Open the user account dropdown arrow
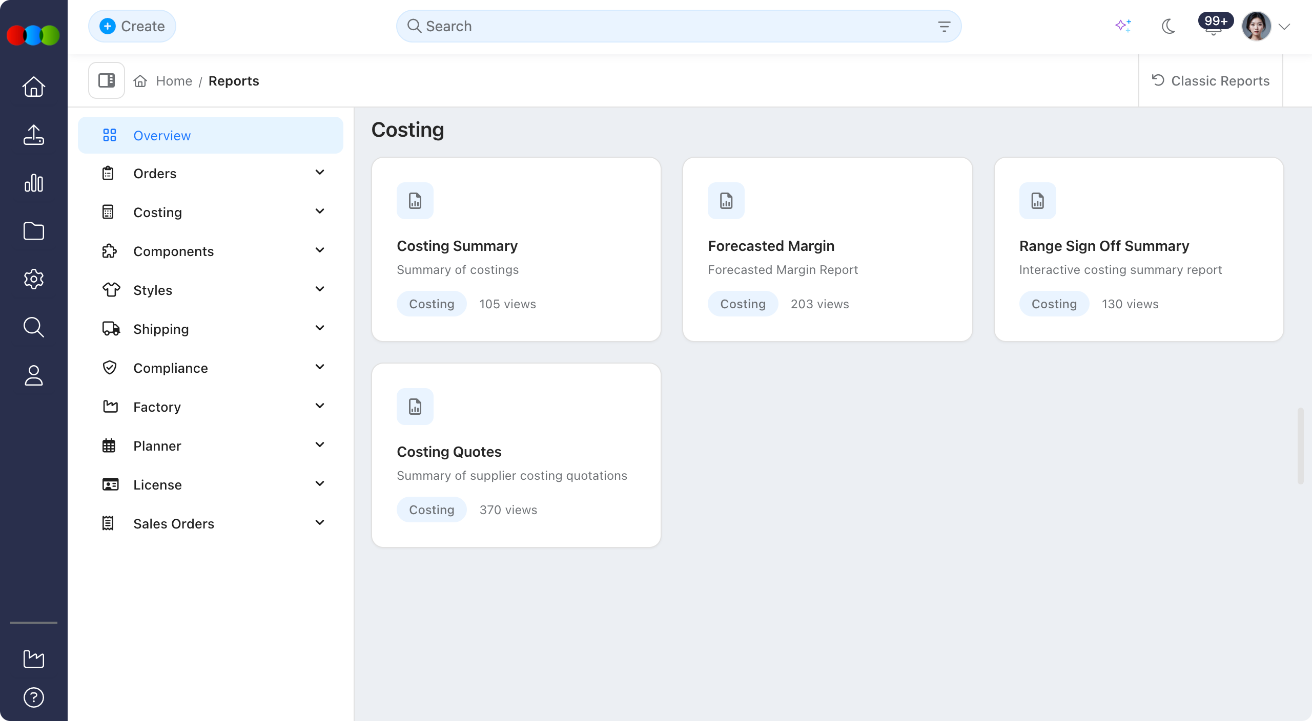This screenshot has height=721, width=1312. click(1284, 27)
